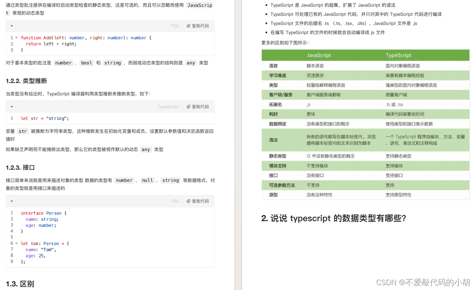The width and height of the screenshot is (476, 290).
Task: Click the 不支持模块 cell
Action: (317, 166)
